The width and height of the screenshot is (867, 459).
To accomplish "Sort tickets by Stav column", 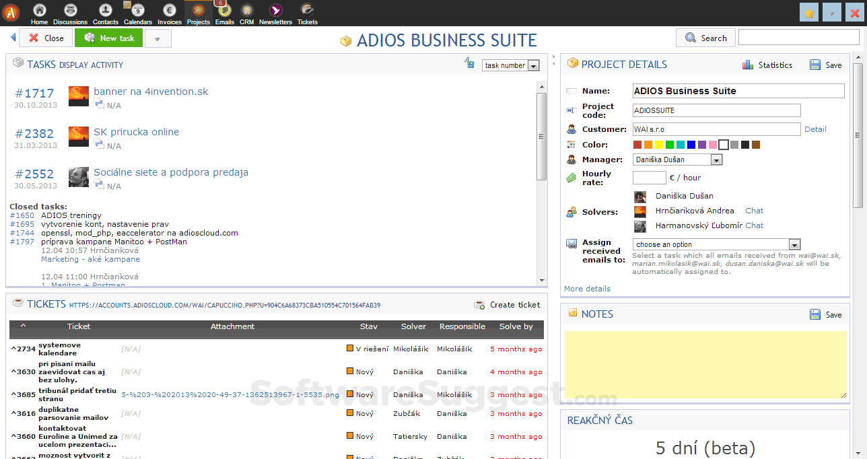I will click(x=368, y=326).
